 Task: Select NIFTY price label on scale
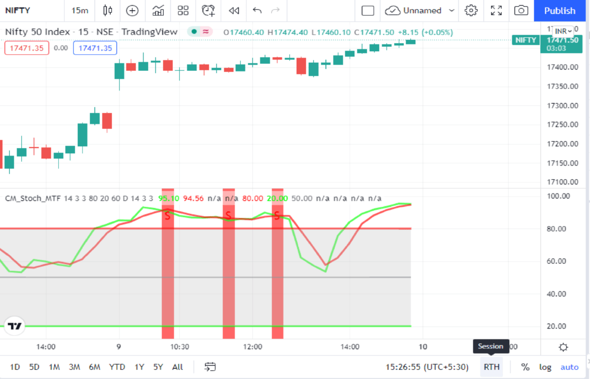click(525, 40)
